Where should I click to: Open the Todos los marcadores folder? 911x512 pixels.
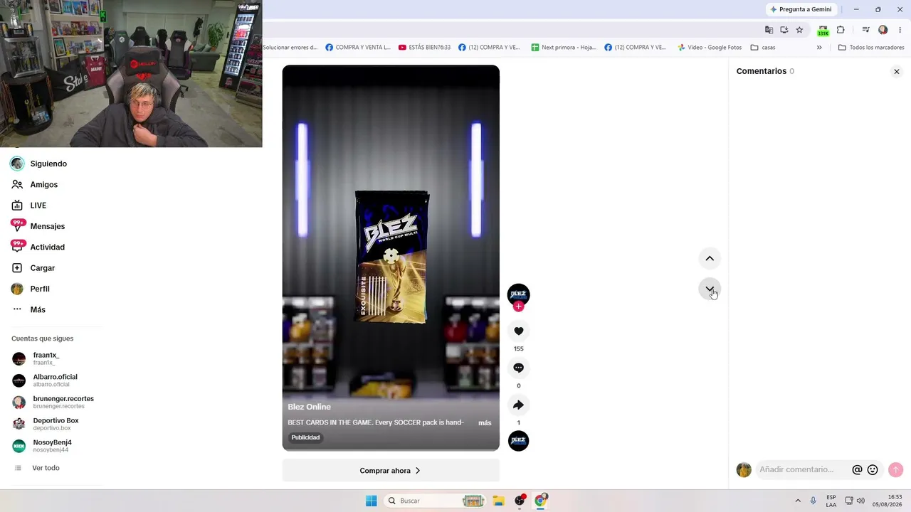[x=871, y=48]
